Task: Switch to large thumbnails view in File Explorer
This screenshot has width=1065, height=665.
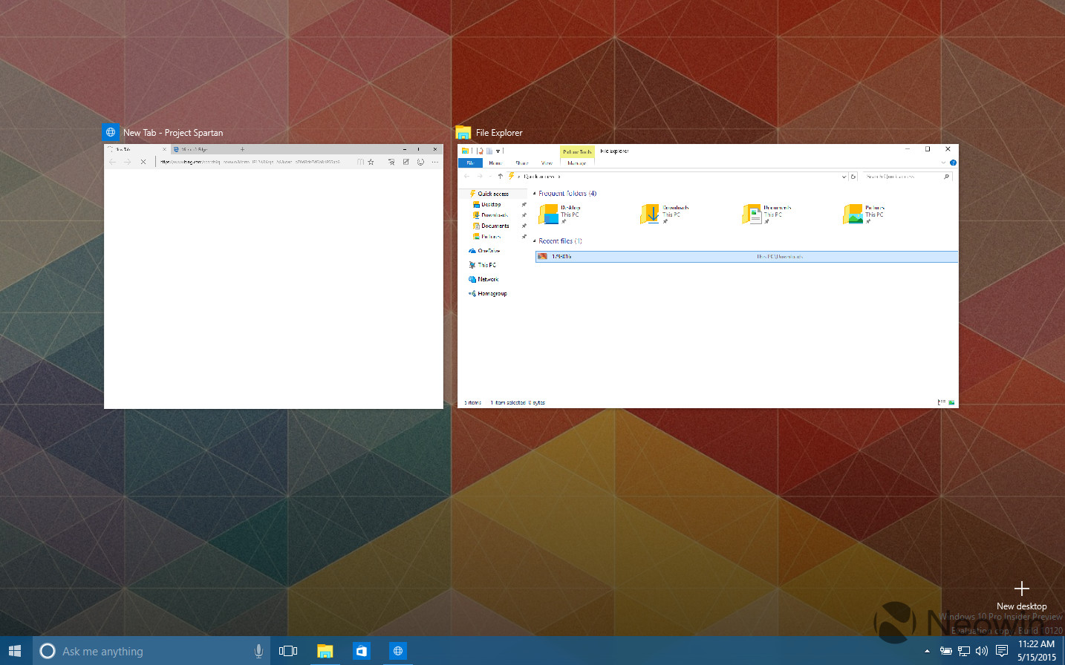Action: [951, 402]
